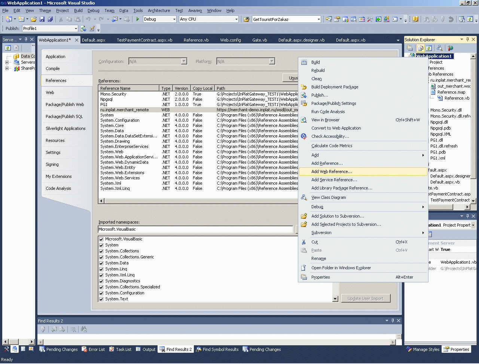Click the Refresh icon in Solution Explorer

pos(429,48)
